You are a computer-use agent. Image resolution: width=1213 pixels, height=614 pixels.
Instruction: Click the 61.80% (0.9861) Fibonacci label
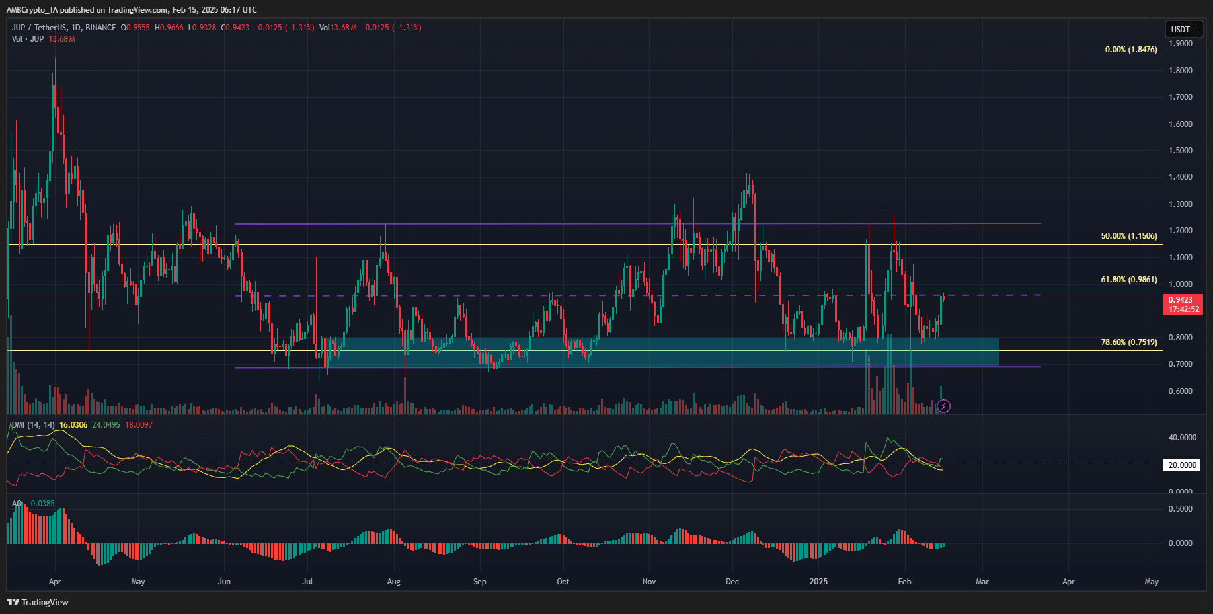[1128, 280]
